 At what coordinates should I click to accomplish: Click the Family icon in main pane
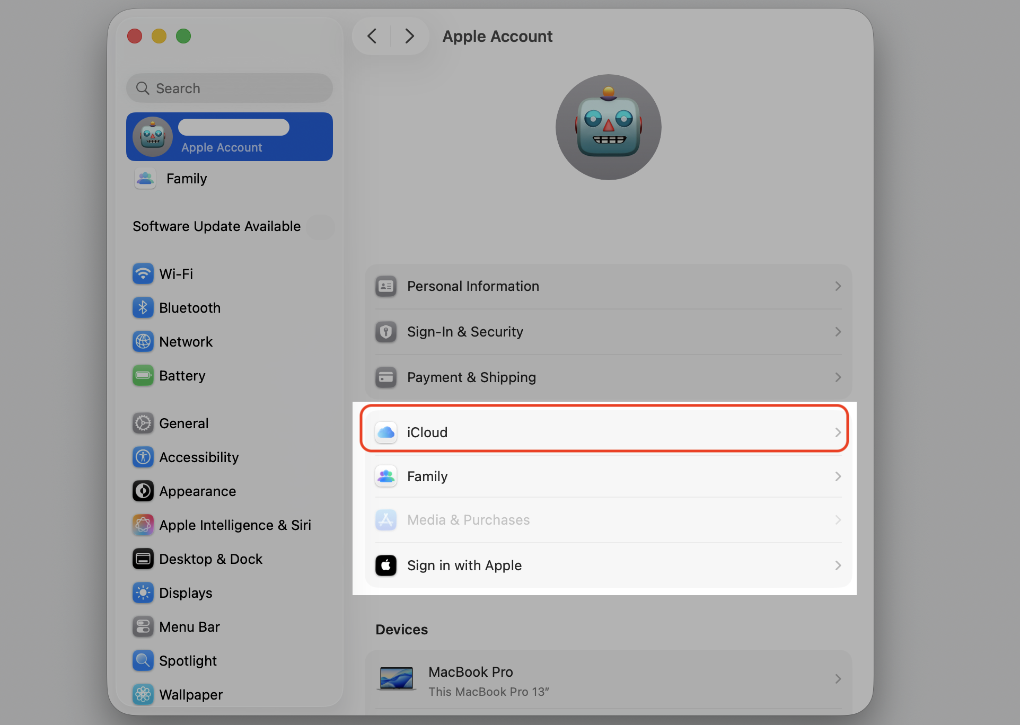coord(386,476)
